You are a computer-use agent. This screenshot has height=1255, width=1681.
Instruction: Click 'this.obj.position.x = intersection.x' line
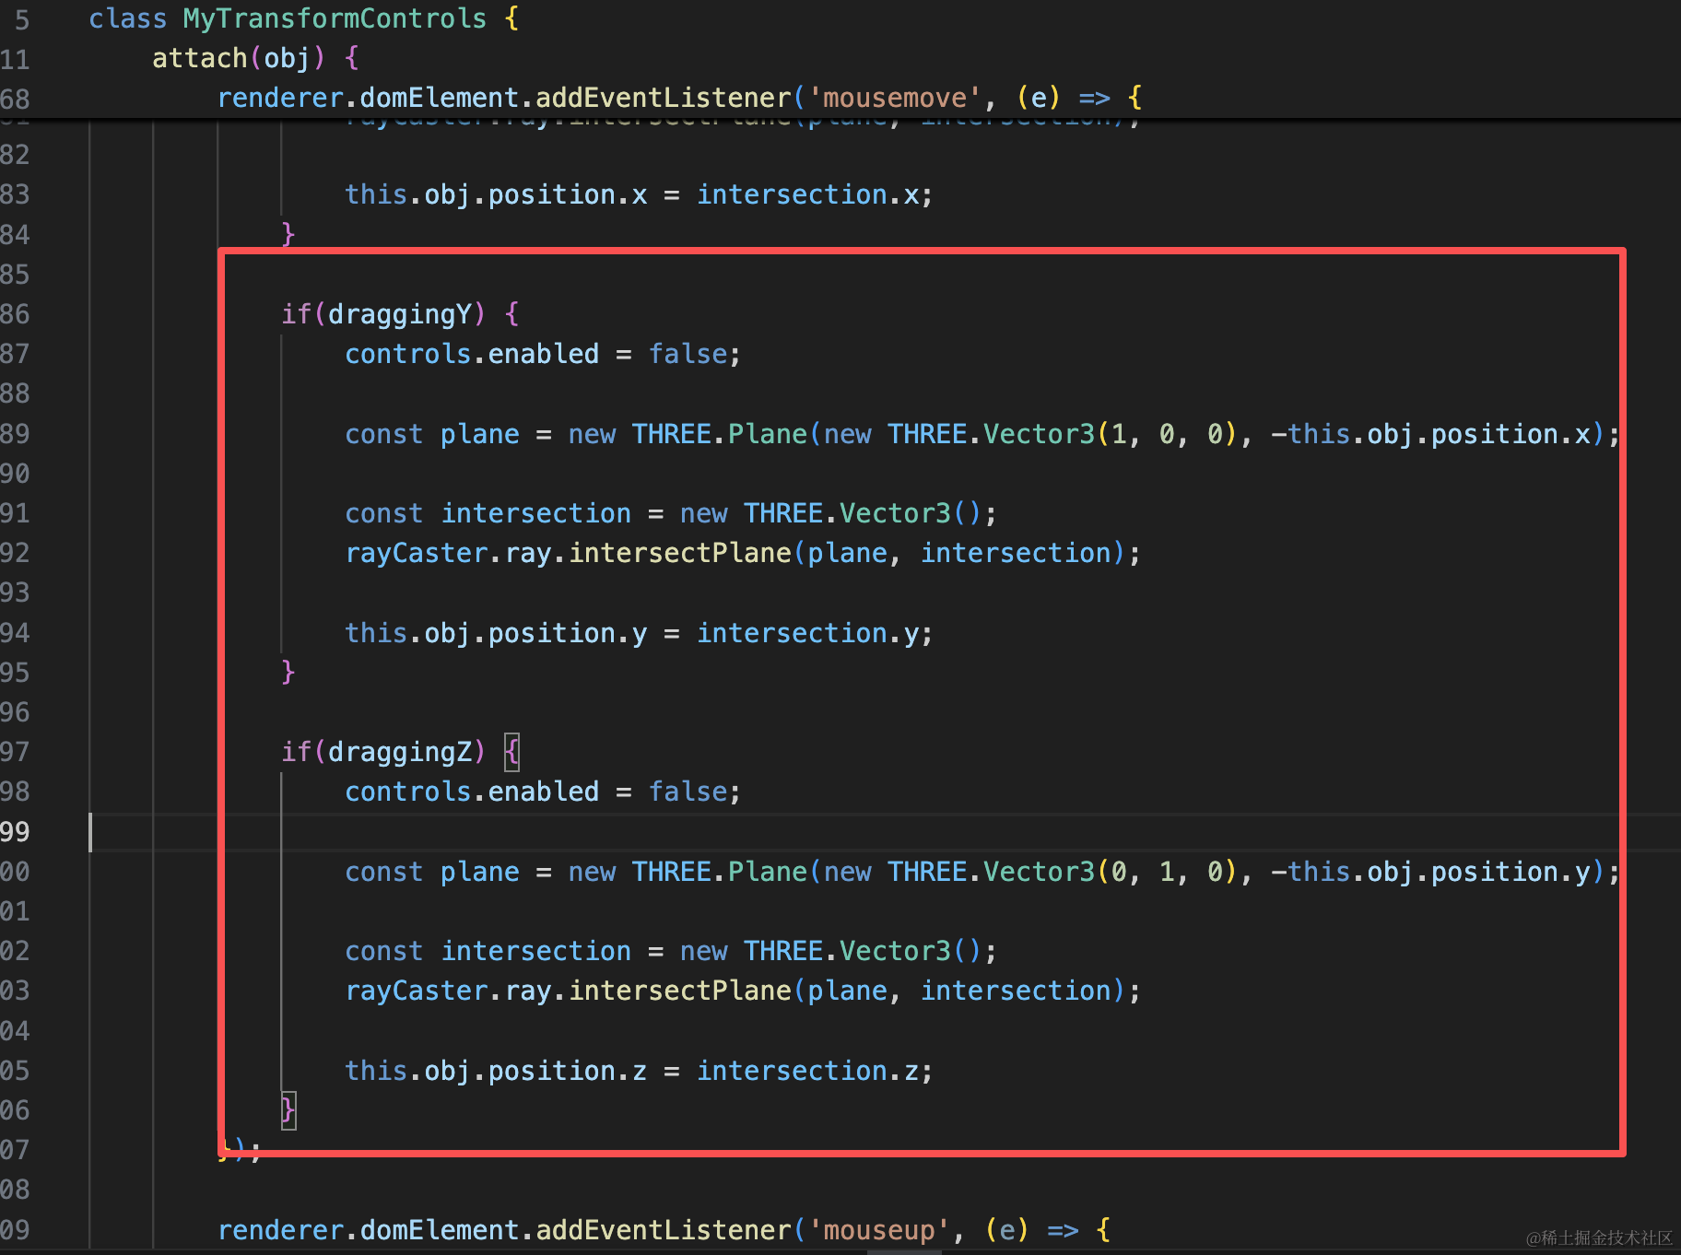coord(639,194)
